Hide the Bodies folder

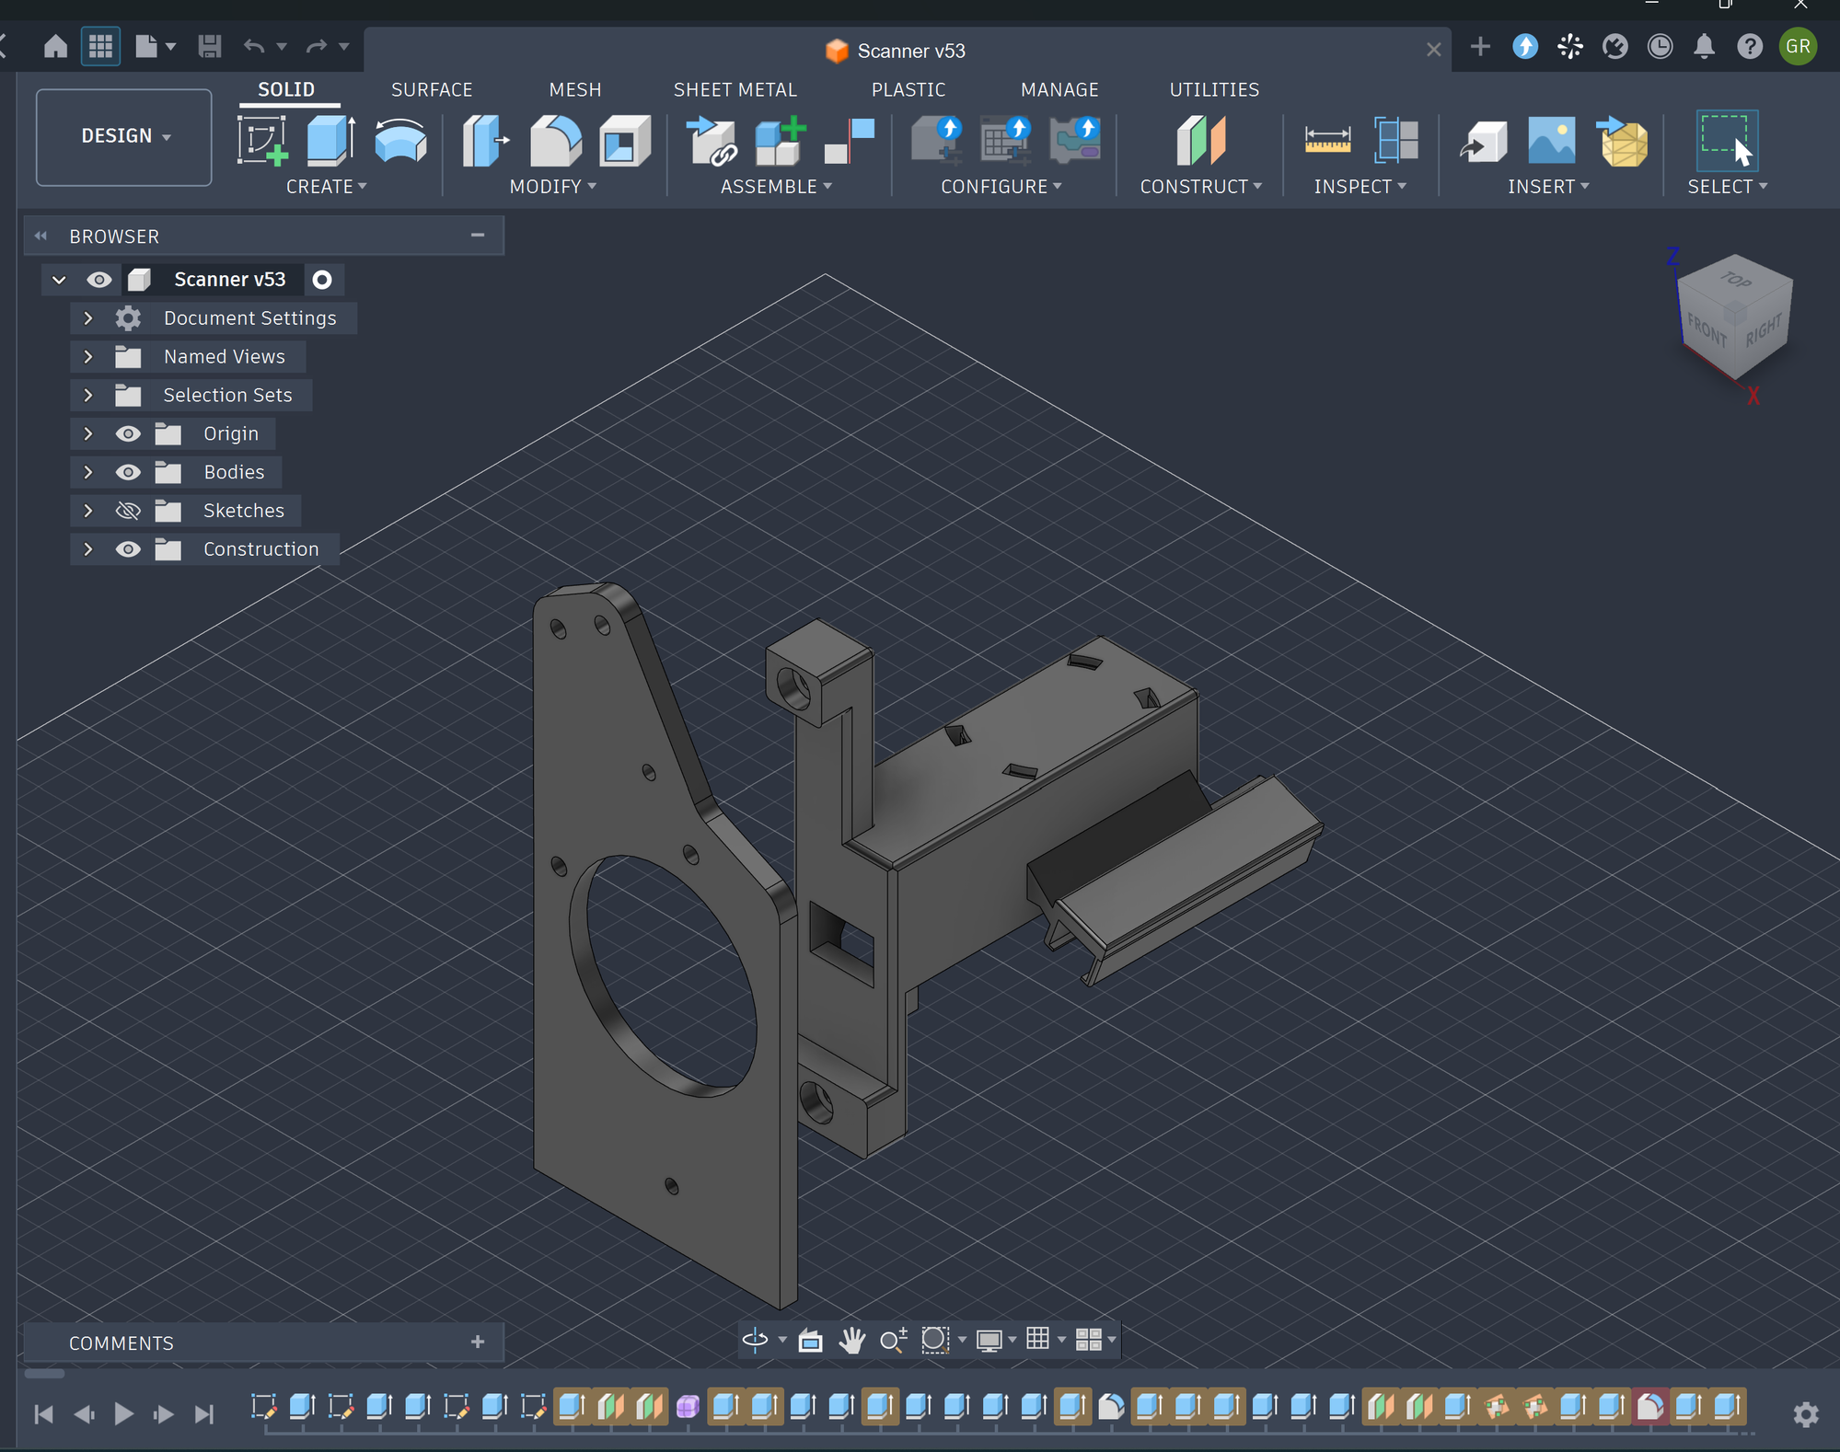click(128, 472)
